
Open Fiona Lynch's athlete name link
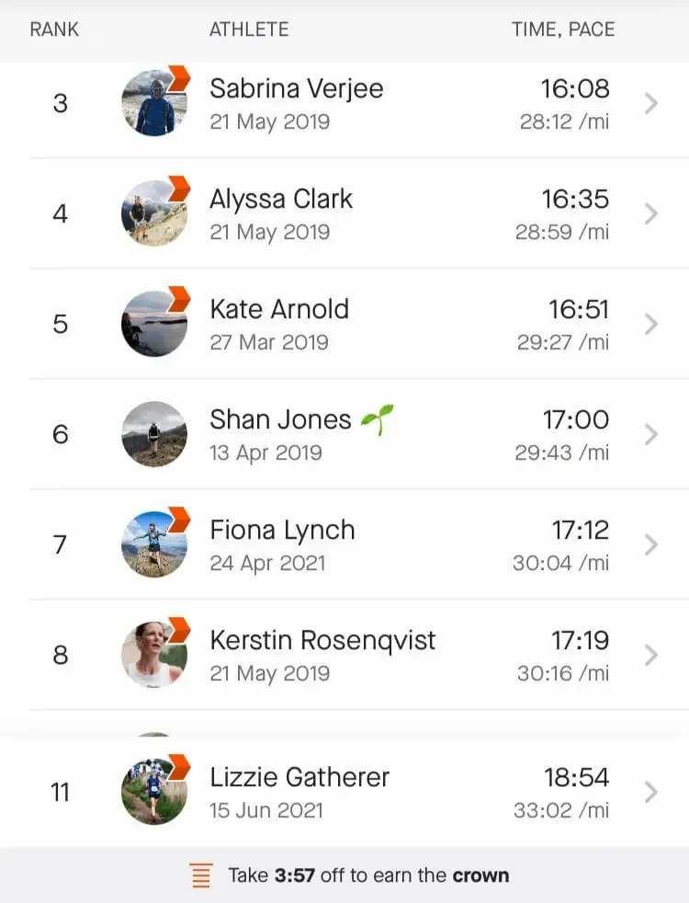[x=282, y=530]
